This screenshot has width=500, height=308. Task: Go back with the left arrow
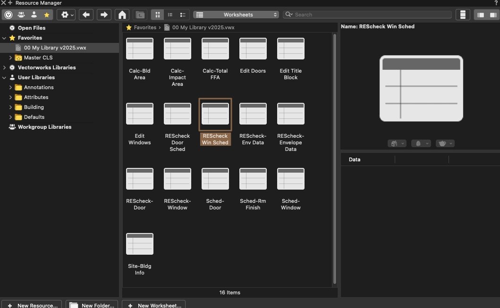tap(85, 15)
